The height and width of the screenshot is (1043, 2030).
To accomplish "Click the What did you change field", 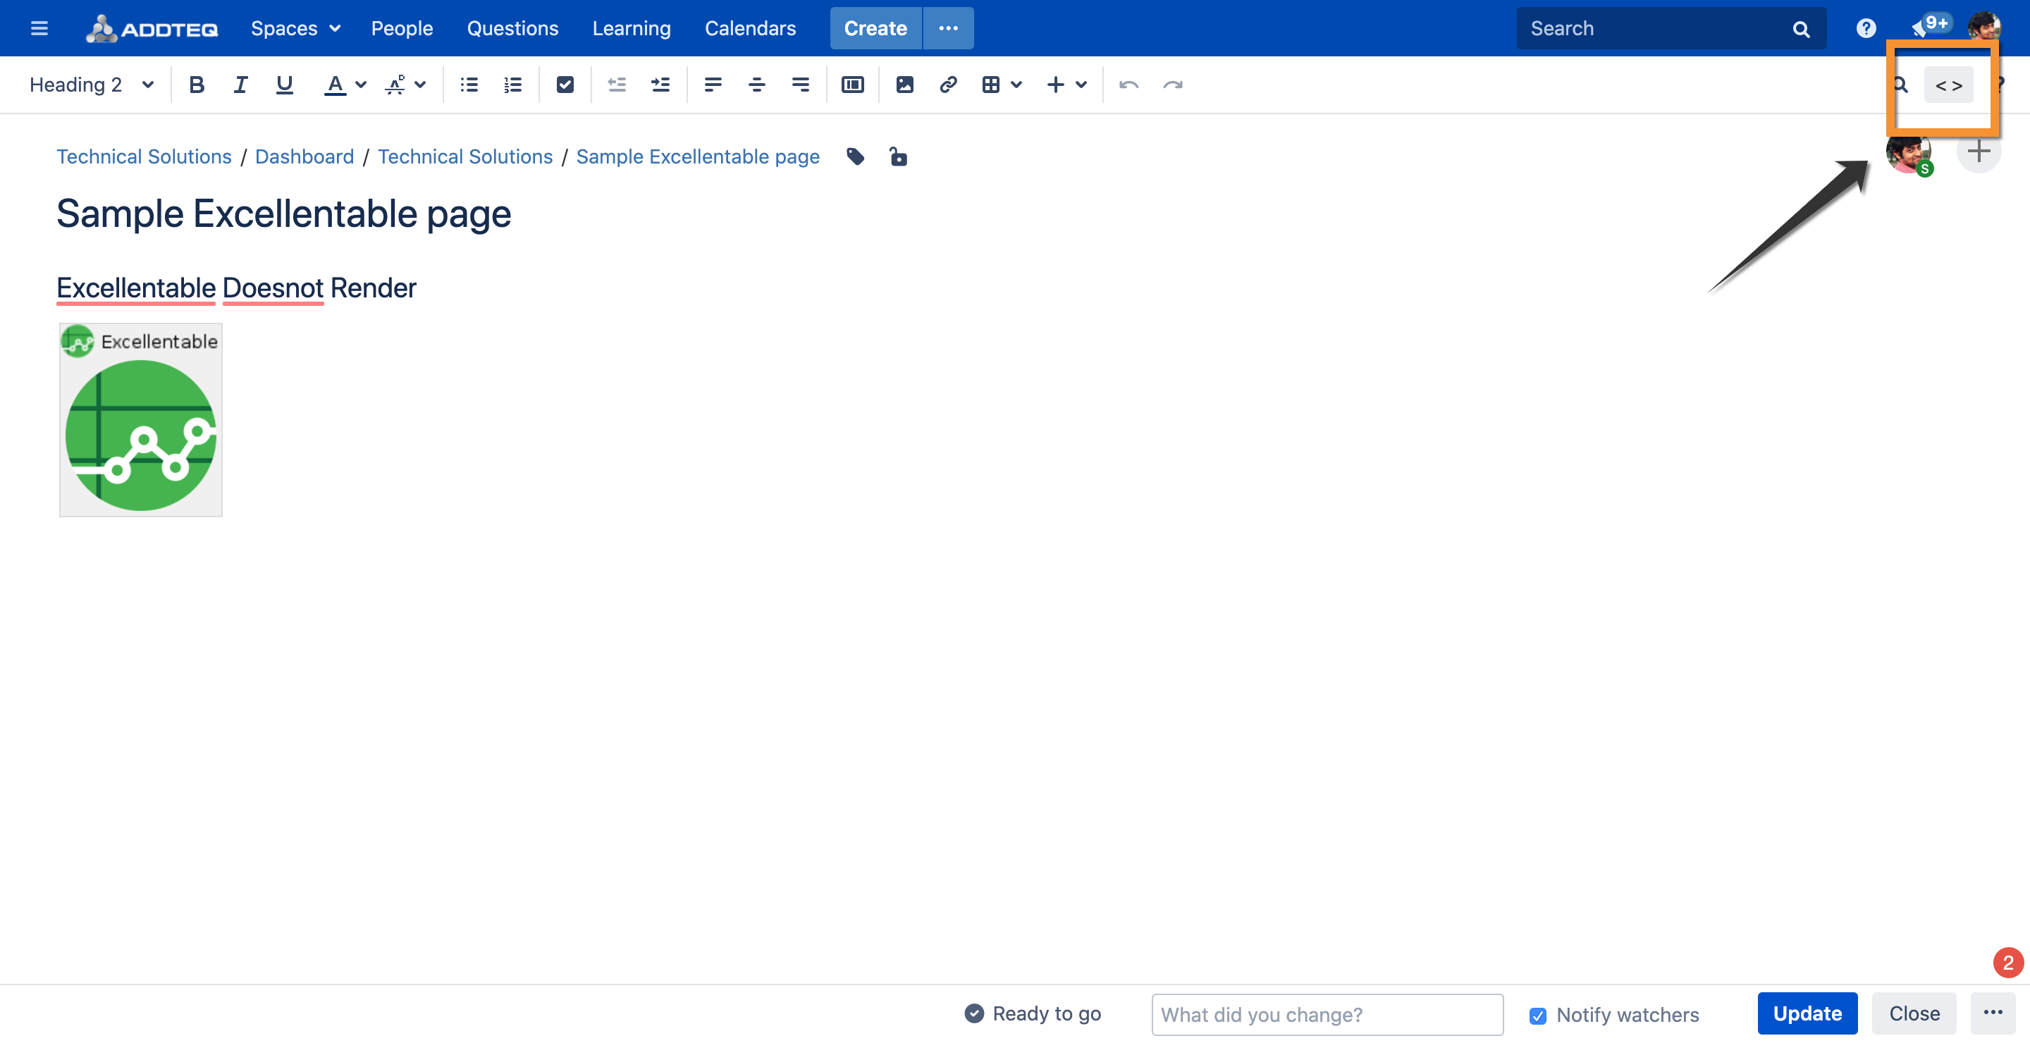I will (x=1327, y=1015).
